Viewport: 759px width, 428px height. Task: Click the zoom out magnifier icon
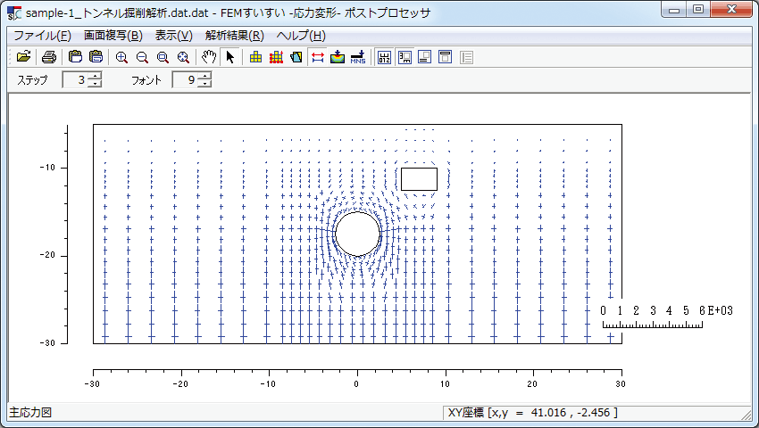pos(142,57)
